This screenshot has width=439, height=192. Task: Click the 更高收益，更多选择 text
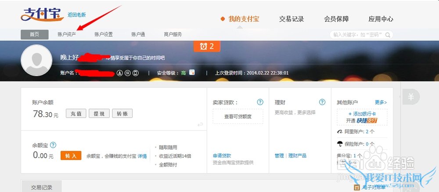coord(295,112)
